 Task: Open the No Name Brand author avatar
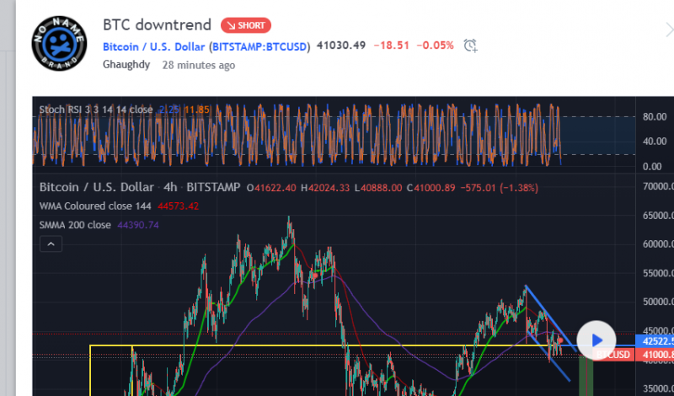click(x=59, y=44)
